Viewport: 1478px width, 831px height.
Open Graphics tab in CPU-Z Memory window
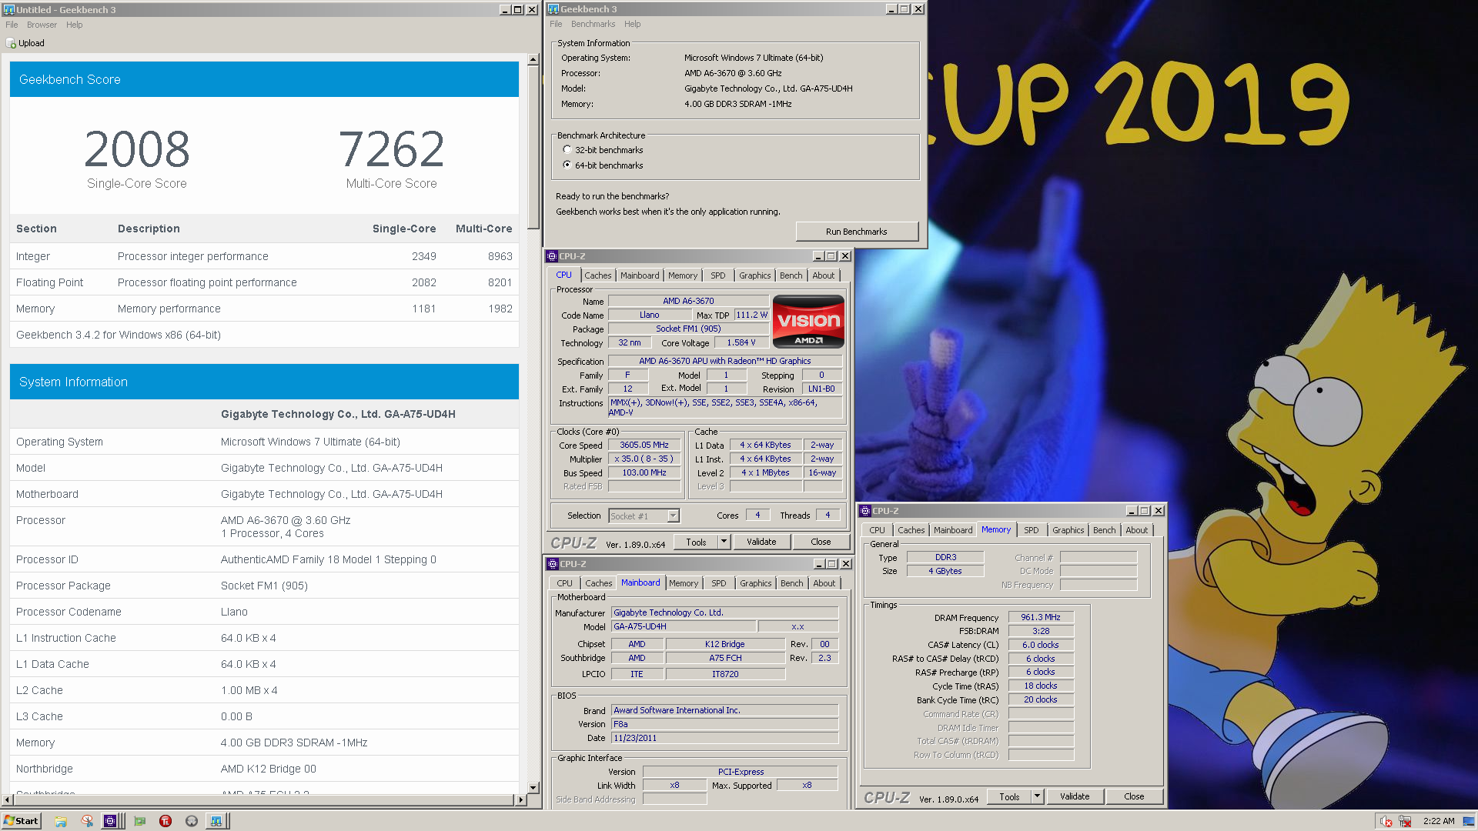coord(1068,530)
